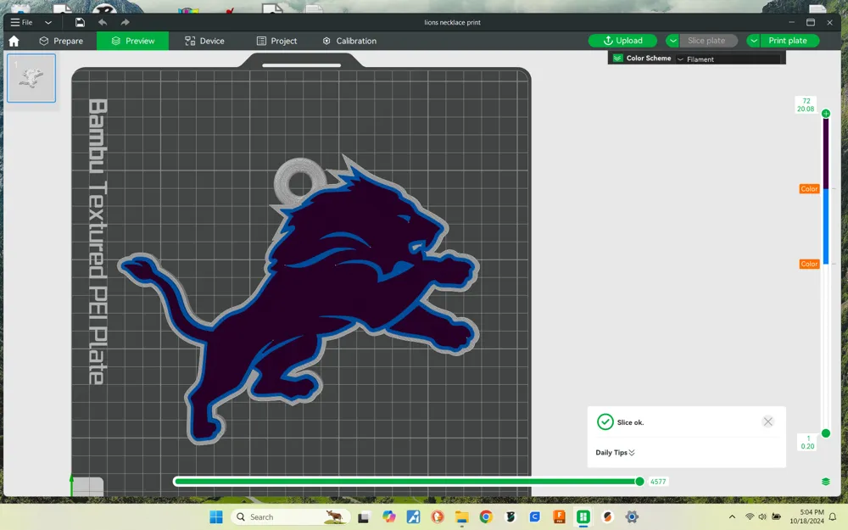Open the Calibration tab
The height and width of the screenshot is (530, 848).
pos(349,41)
